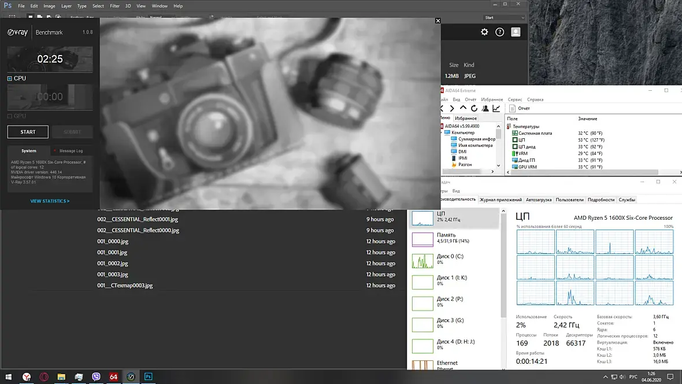Open the Start workspace dropdown in Photoshop
The image size is (682, 384).
[x=505, y=17]
